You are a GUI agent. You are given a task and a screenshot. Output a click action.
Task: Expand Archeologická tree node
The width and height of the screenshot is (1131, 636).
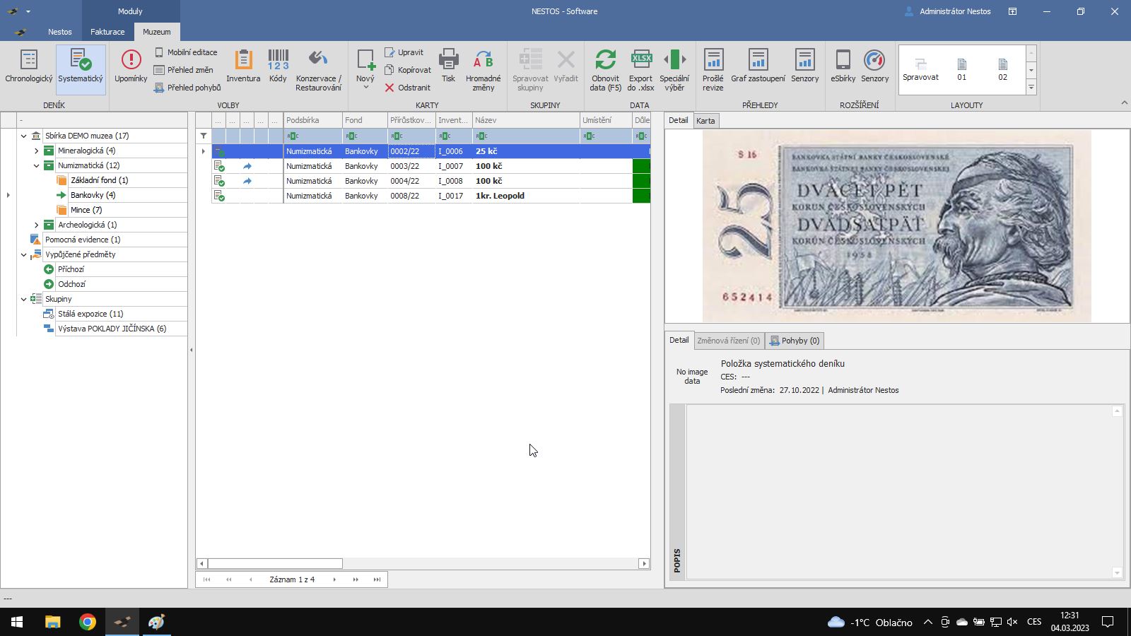coord(36,225)
